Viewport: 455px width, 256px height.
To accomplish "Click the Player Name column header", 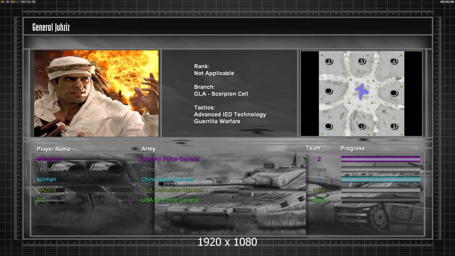I will click(x=53, y=149).
